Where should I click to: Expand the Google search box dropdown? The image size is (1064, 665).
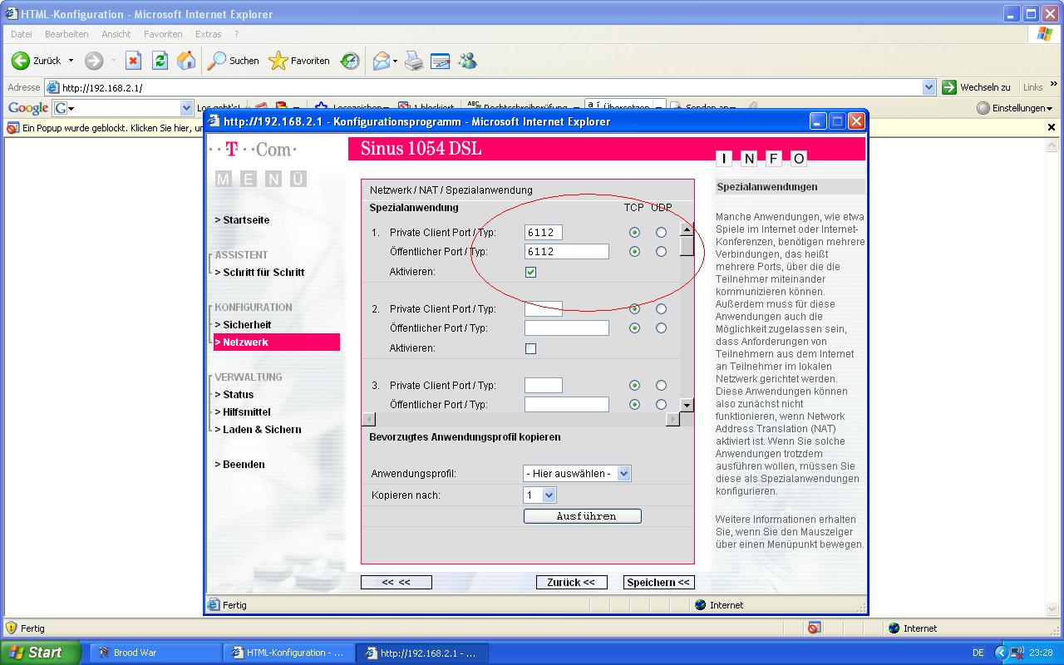pos(187,108)
